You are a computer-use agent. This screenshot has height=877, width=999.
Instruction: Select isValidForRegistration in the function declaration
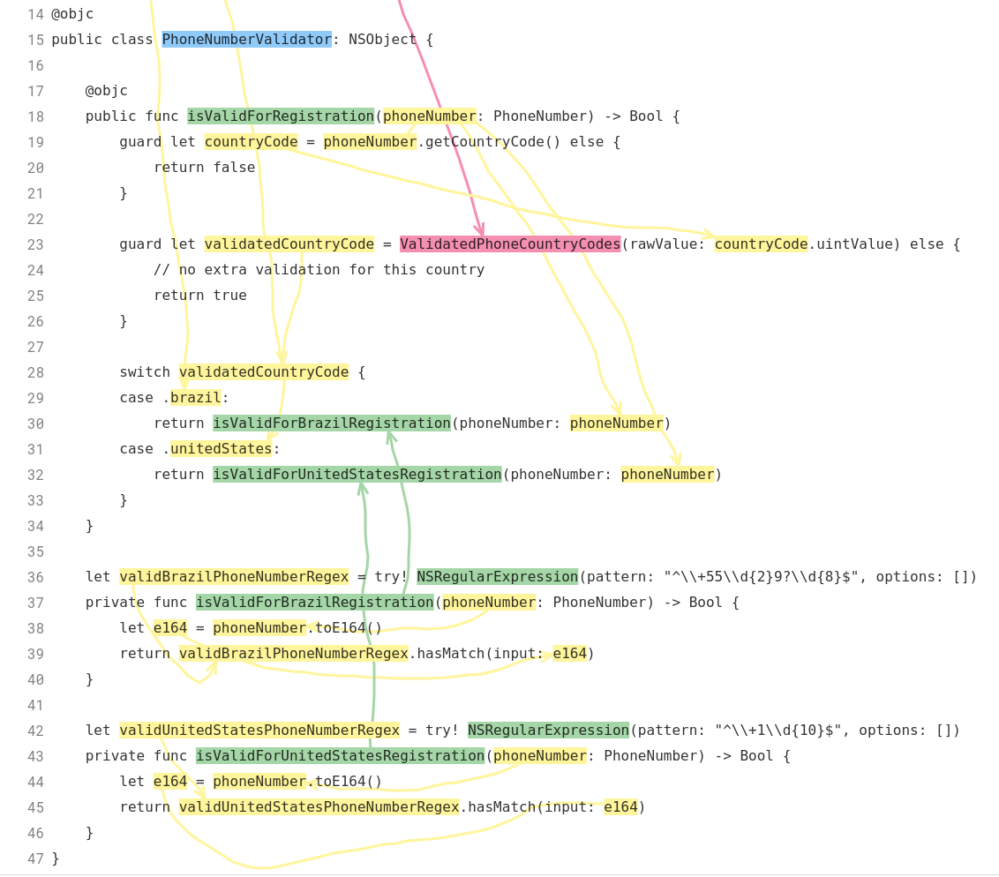click(x=281, y=116)
